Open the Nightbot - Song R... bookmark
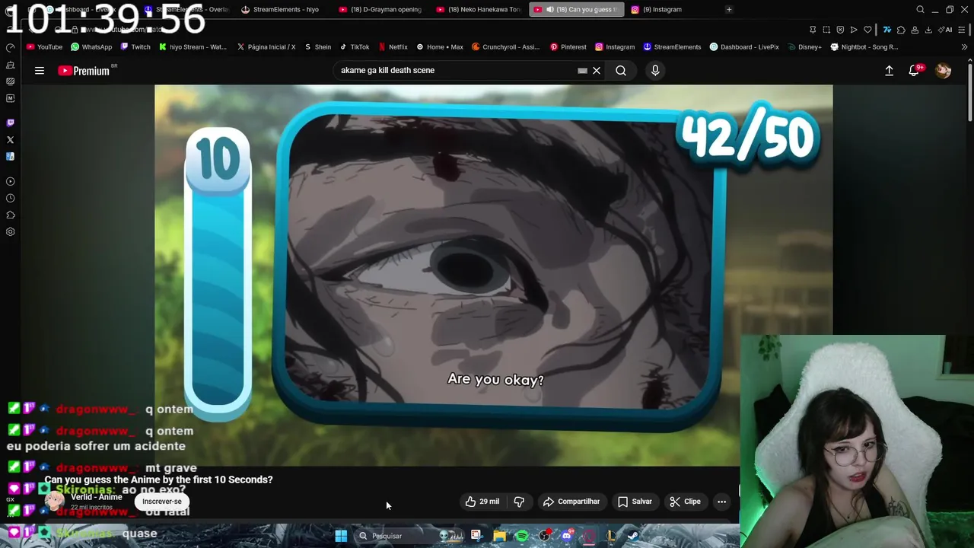Viewport: 974px width, 548px height. (x=864, y=46)
